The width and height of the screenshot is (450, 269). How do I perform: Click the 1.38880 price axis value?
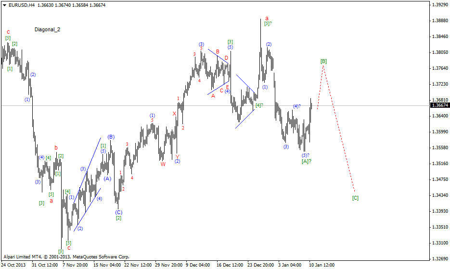440,21
